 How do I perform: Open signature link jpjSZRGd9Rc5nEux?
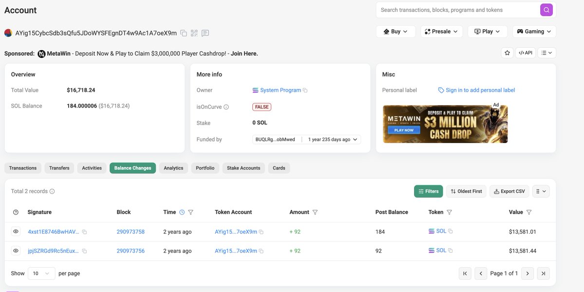53,251
